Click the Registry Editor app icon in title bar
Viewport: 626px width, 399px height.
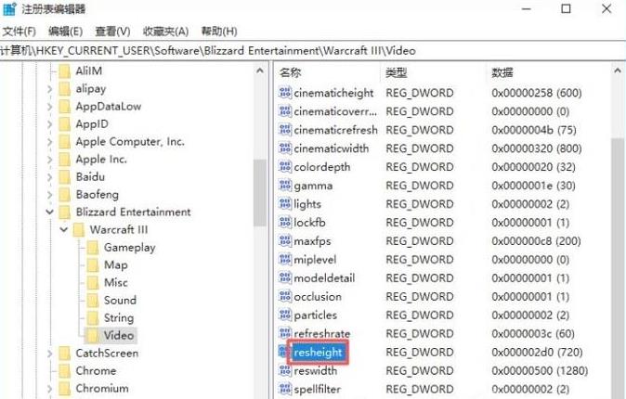click(9, 8)
